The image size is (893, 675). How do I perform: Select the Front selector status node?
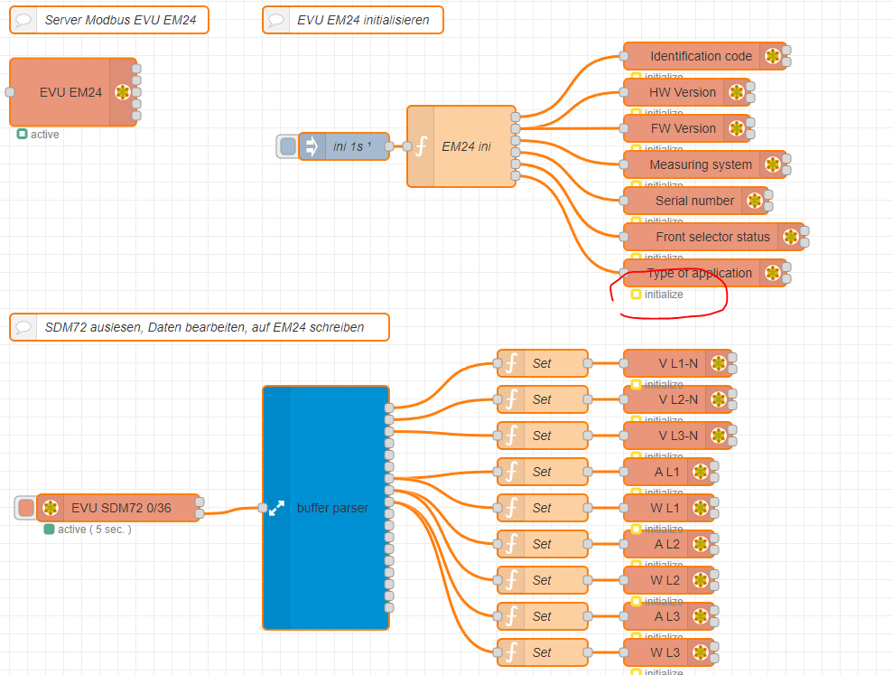[713, 237]
